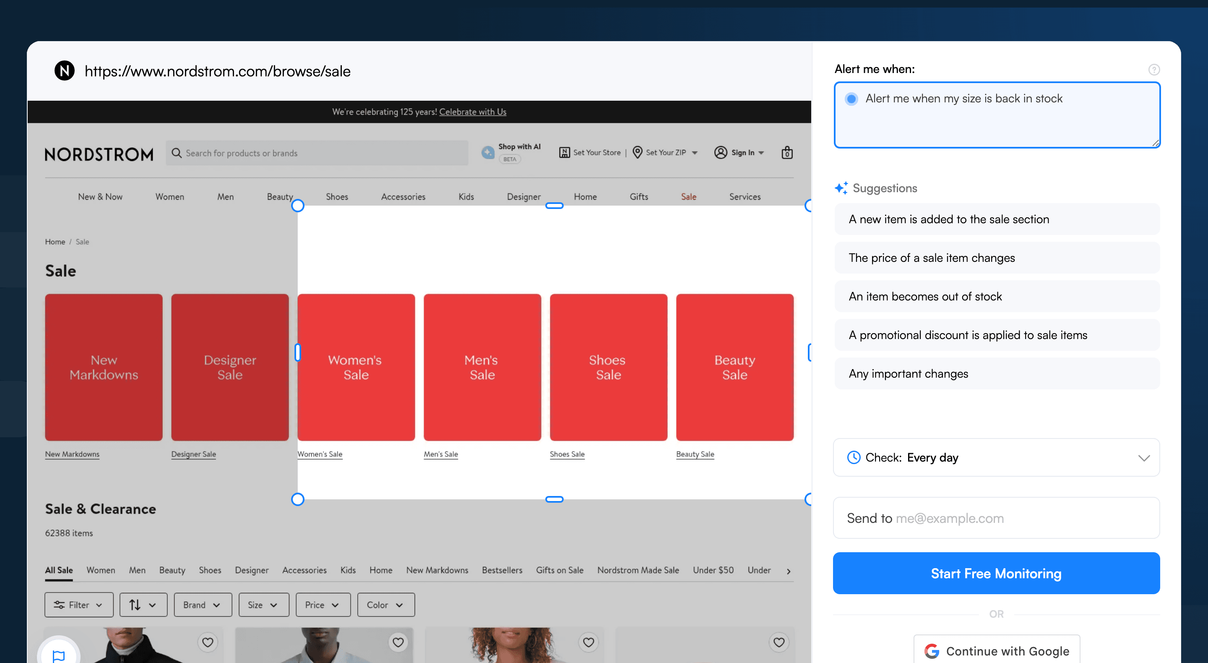This screenshot has width=1208, height=663.
Task: Favorite the fourth product with heart icon
Action: pos(779,642)
